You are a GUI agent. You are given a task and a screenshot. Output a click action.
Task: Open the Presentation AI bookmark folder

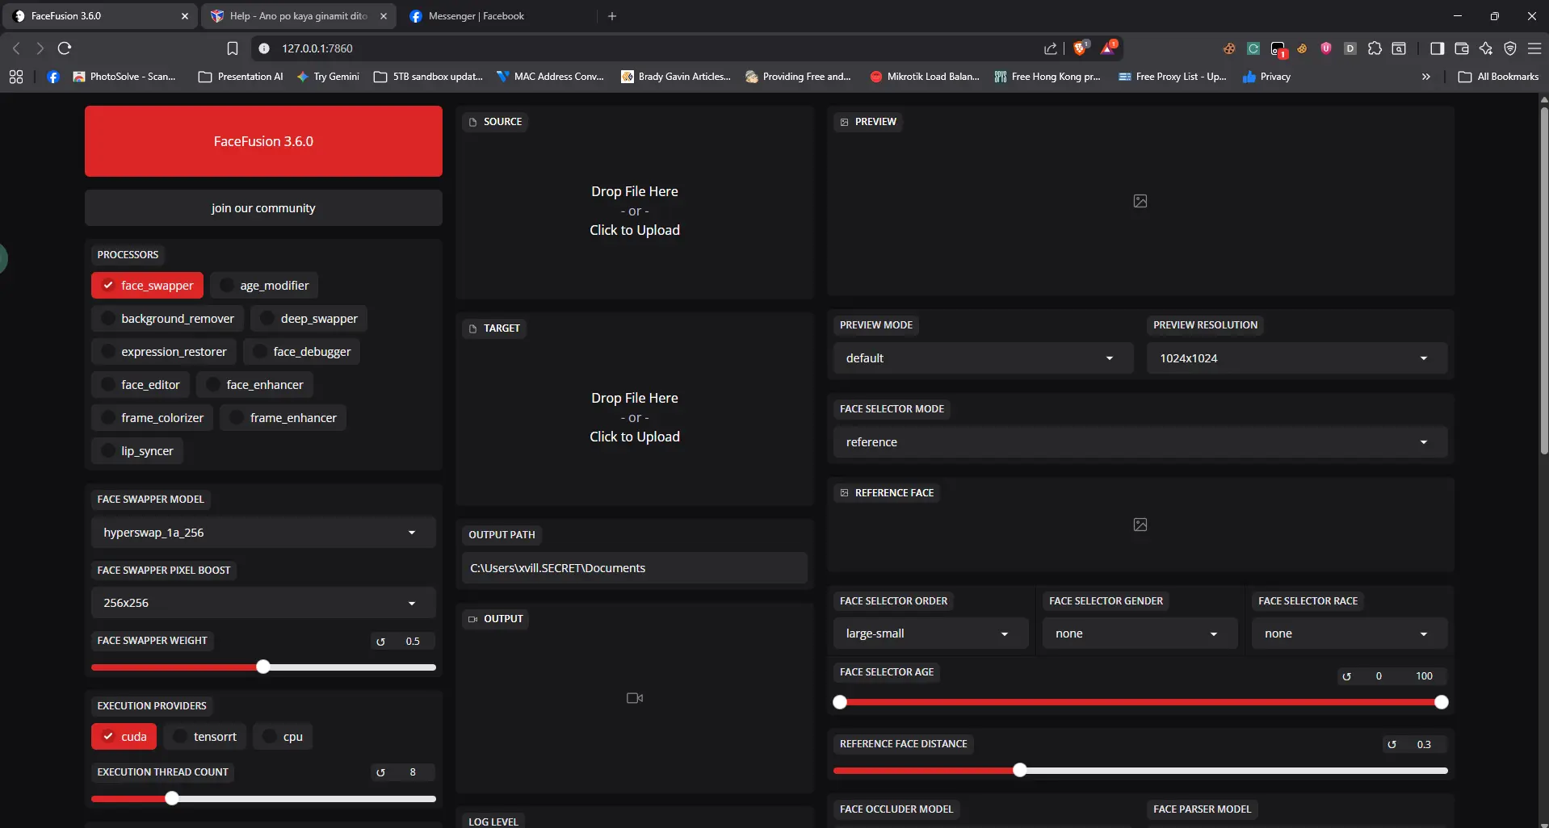241,77
